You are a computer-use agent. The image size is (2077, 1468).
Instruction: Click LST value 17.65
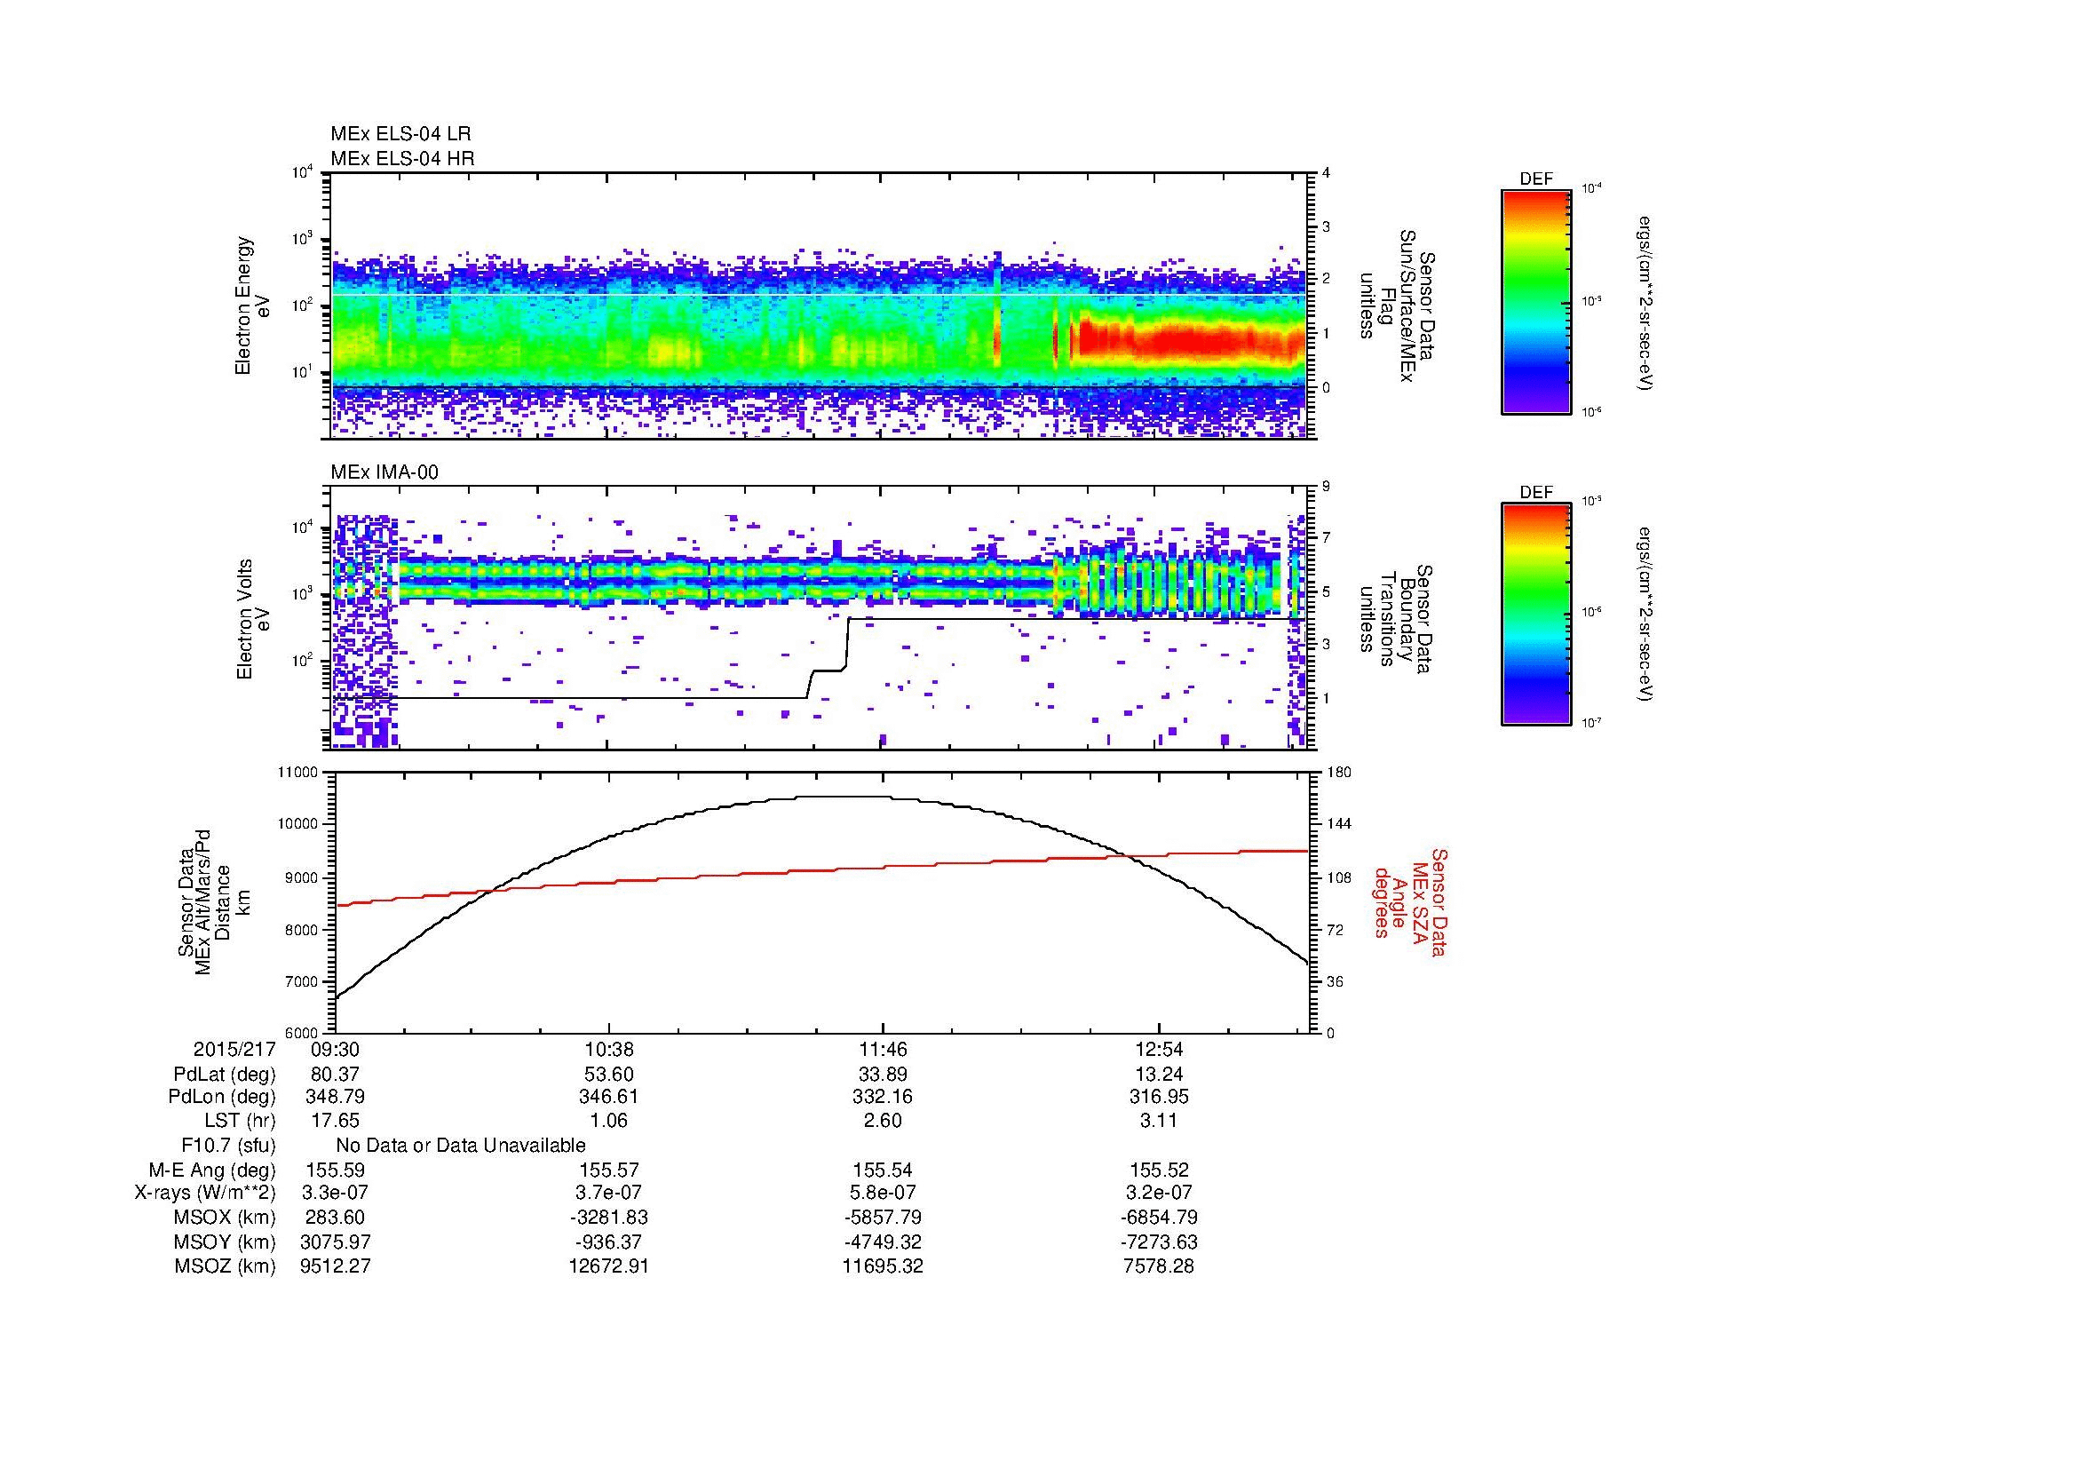click(x=336, y=1121)
